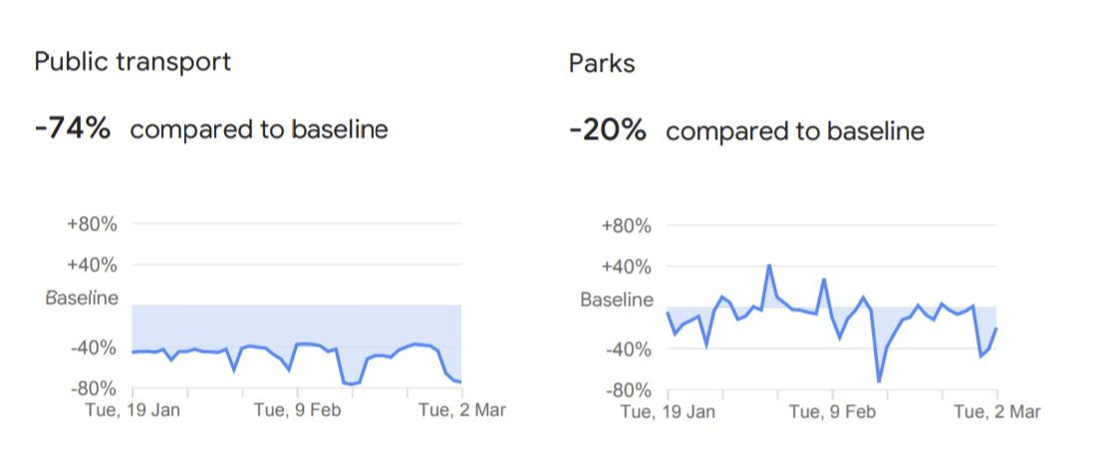This screenshot has height=461, width=1102.
Task: Click -80% axis label on Parks chart
Action: pyautogui.click(x=628, y=390)
